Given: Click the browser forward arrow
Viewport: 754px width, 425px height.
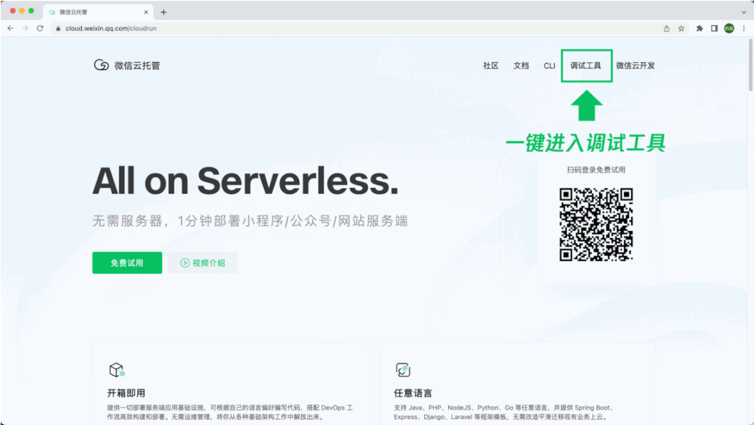Looking at the screenshot, I should 25,29.
